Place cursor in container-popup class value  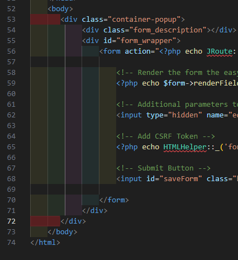point(144,20)
